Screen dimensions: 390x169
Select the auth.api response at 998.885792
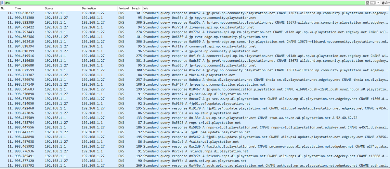pyautogui.click(x=194, y=165)
